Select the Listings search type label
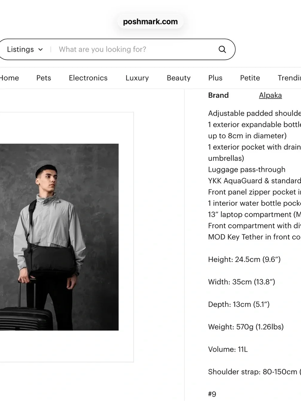This screenshot has height=401, width=301. pyautogui.click(x=20, y=49)
